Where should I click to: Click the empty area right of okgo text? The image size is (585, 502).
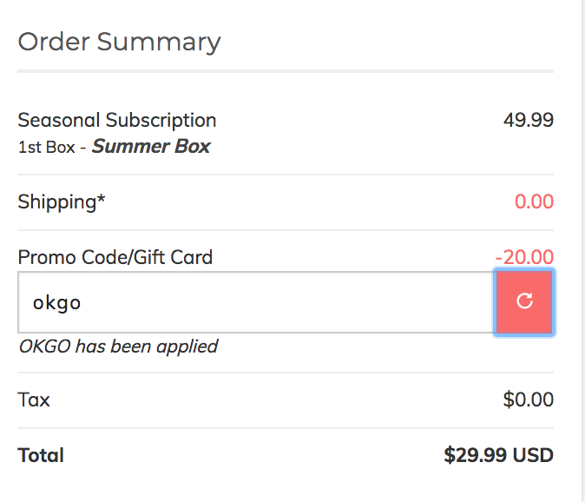(287, 302)
